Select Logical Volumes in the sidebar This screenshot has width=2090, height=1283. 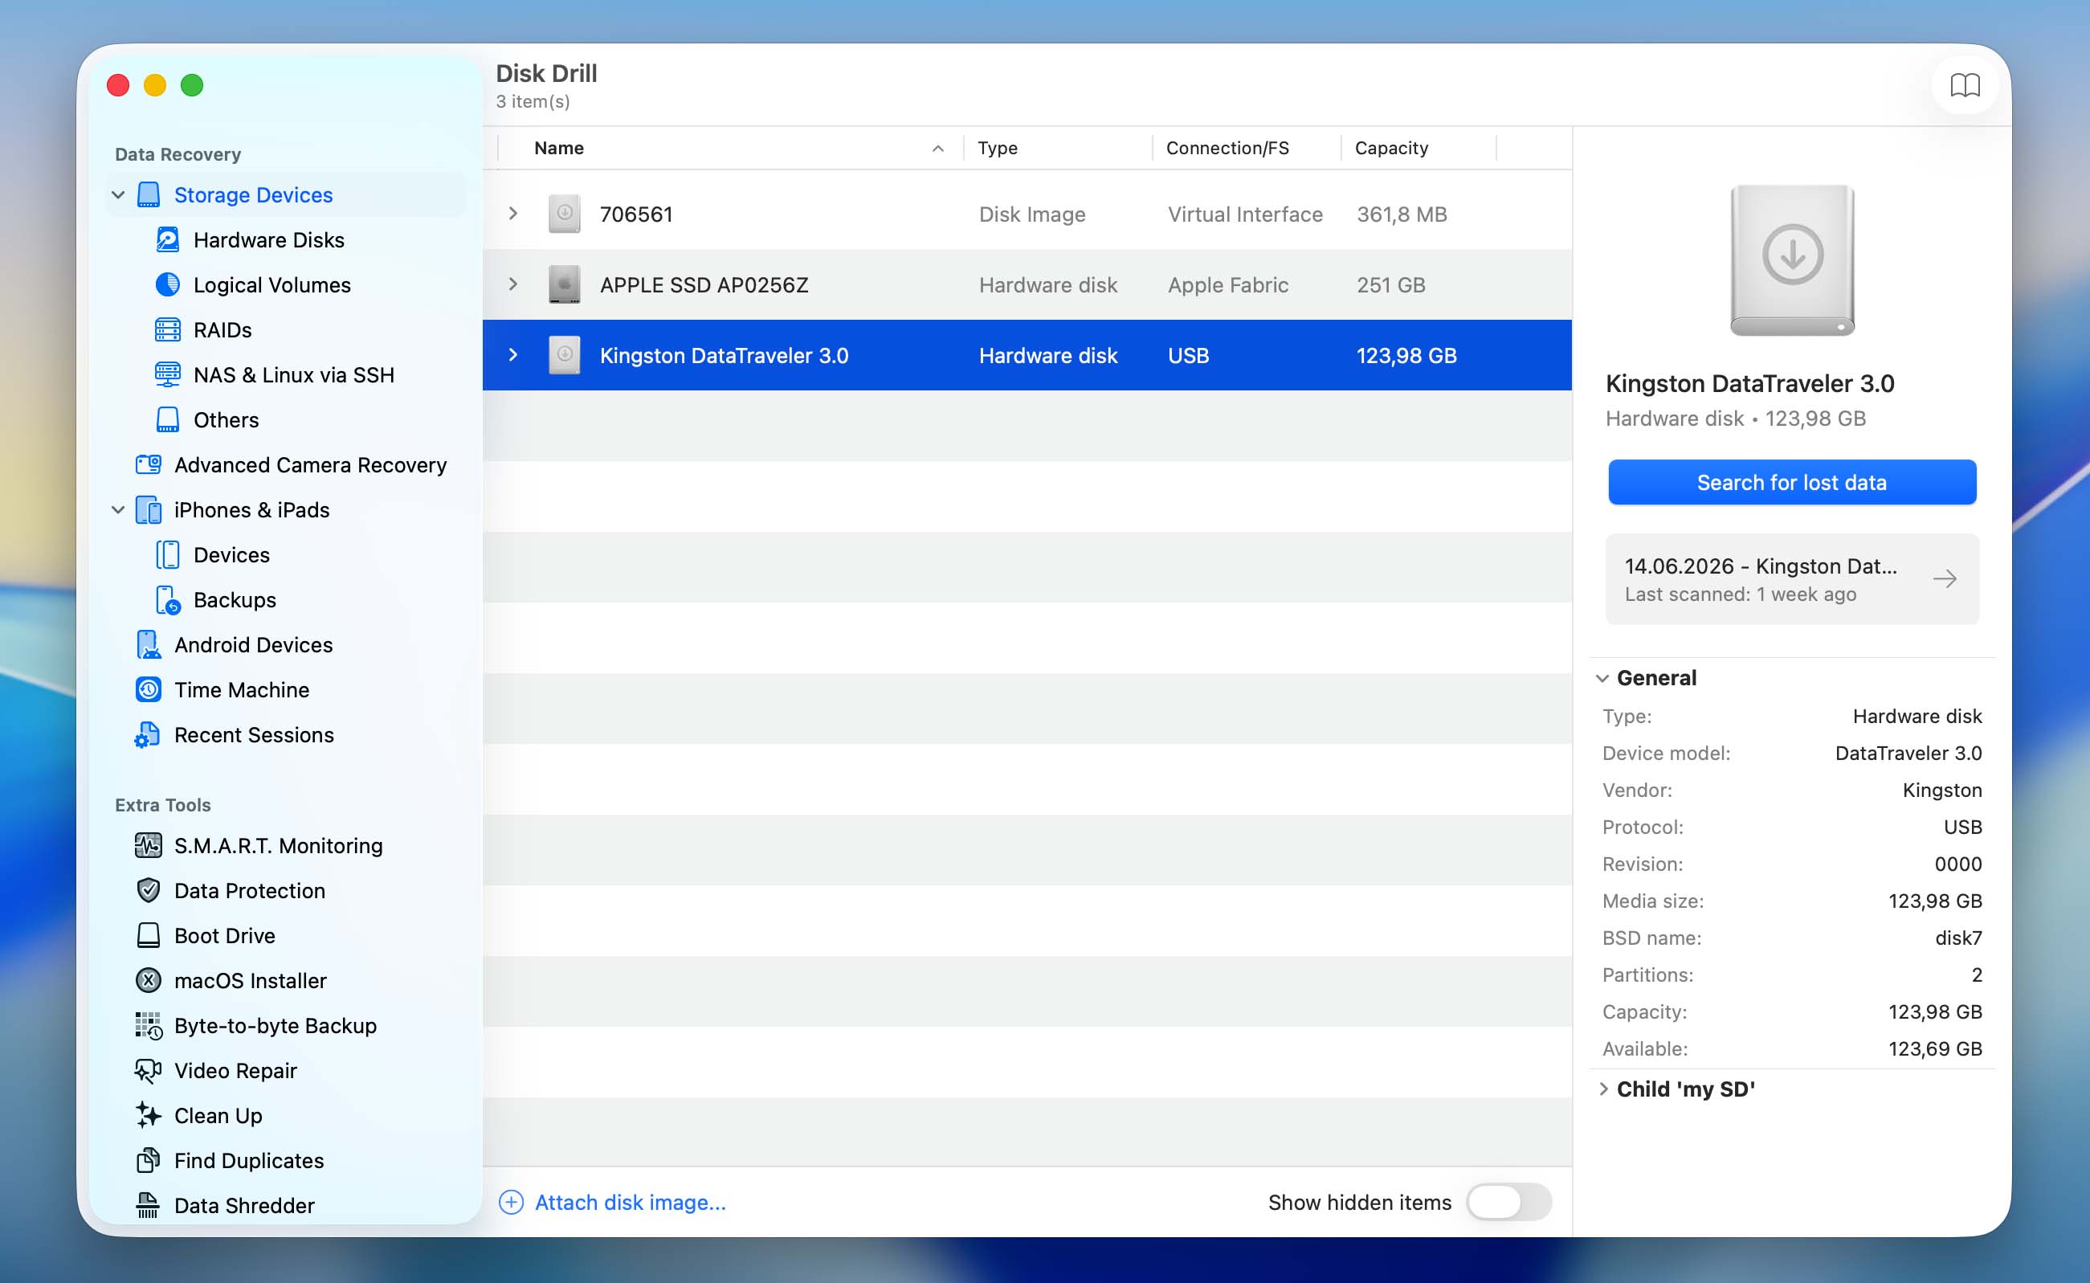(272, 285)
